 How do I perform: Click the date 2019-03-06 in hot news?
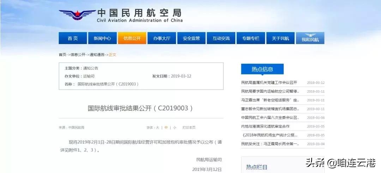316,118
